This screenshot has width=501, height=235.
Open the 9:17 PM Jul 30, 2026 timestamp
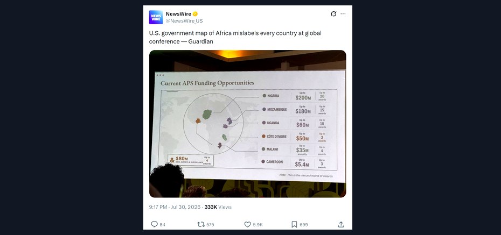[x=175, y=207]
